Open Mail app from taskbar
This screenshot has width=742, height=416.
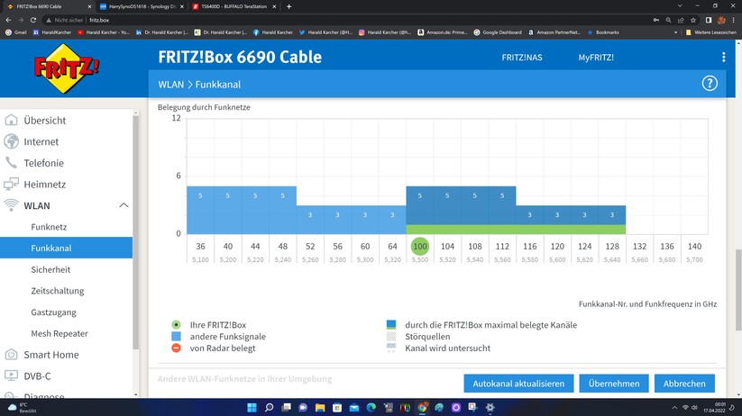click(354, 408)
